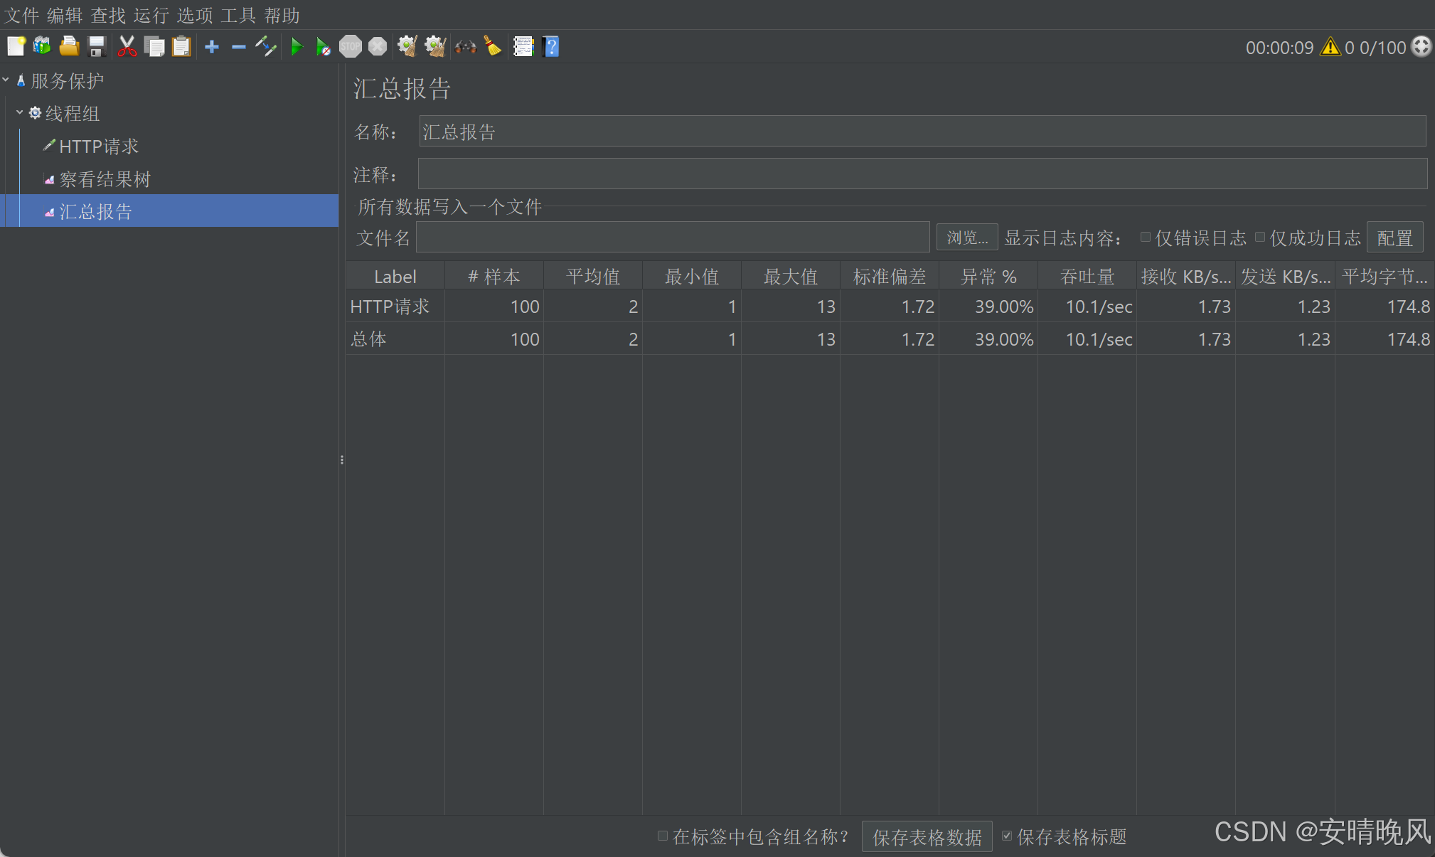This screenshot has width=1435, height=857.
Task: Click the HTTP请求 row label cell
Action: 395,307
